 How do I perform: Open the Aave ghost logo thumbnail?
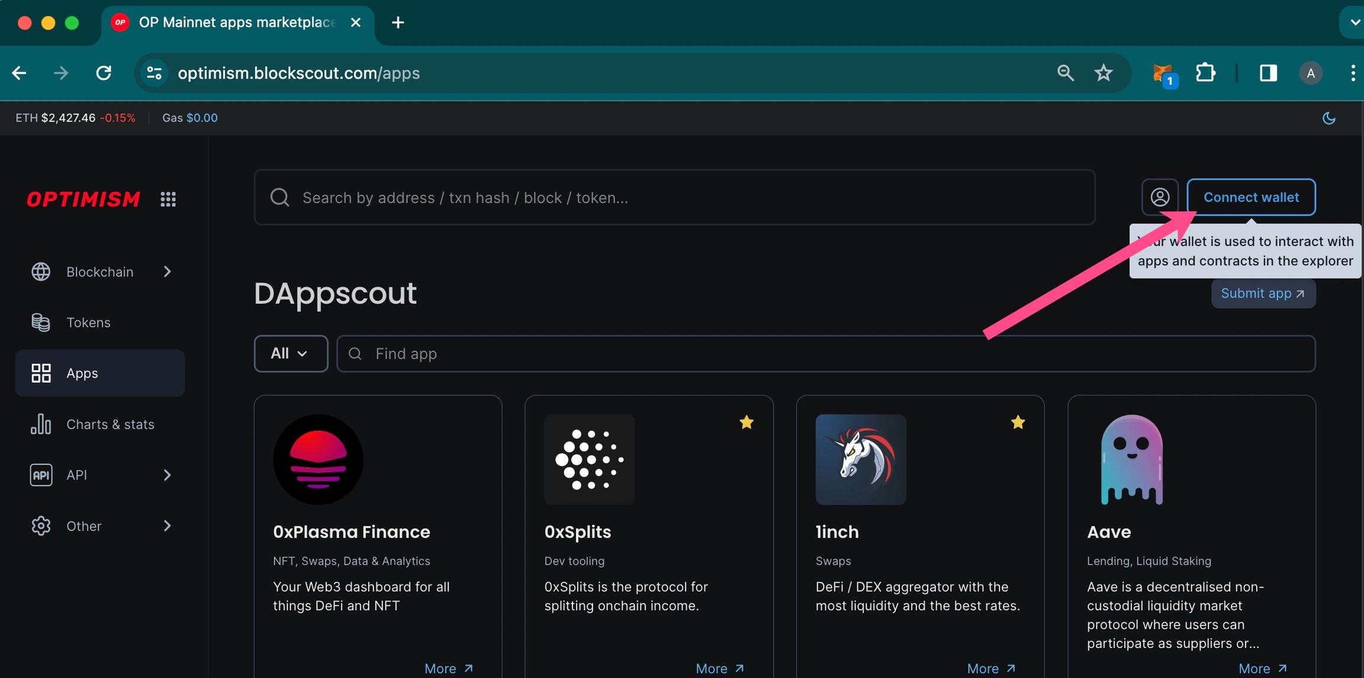coord(1131,460)
